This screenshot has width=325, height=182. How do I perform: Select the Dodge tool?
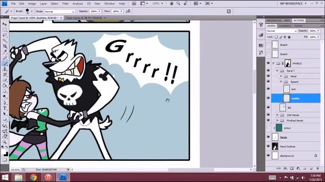pyautogui.click(x=5, y=97)
